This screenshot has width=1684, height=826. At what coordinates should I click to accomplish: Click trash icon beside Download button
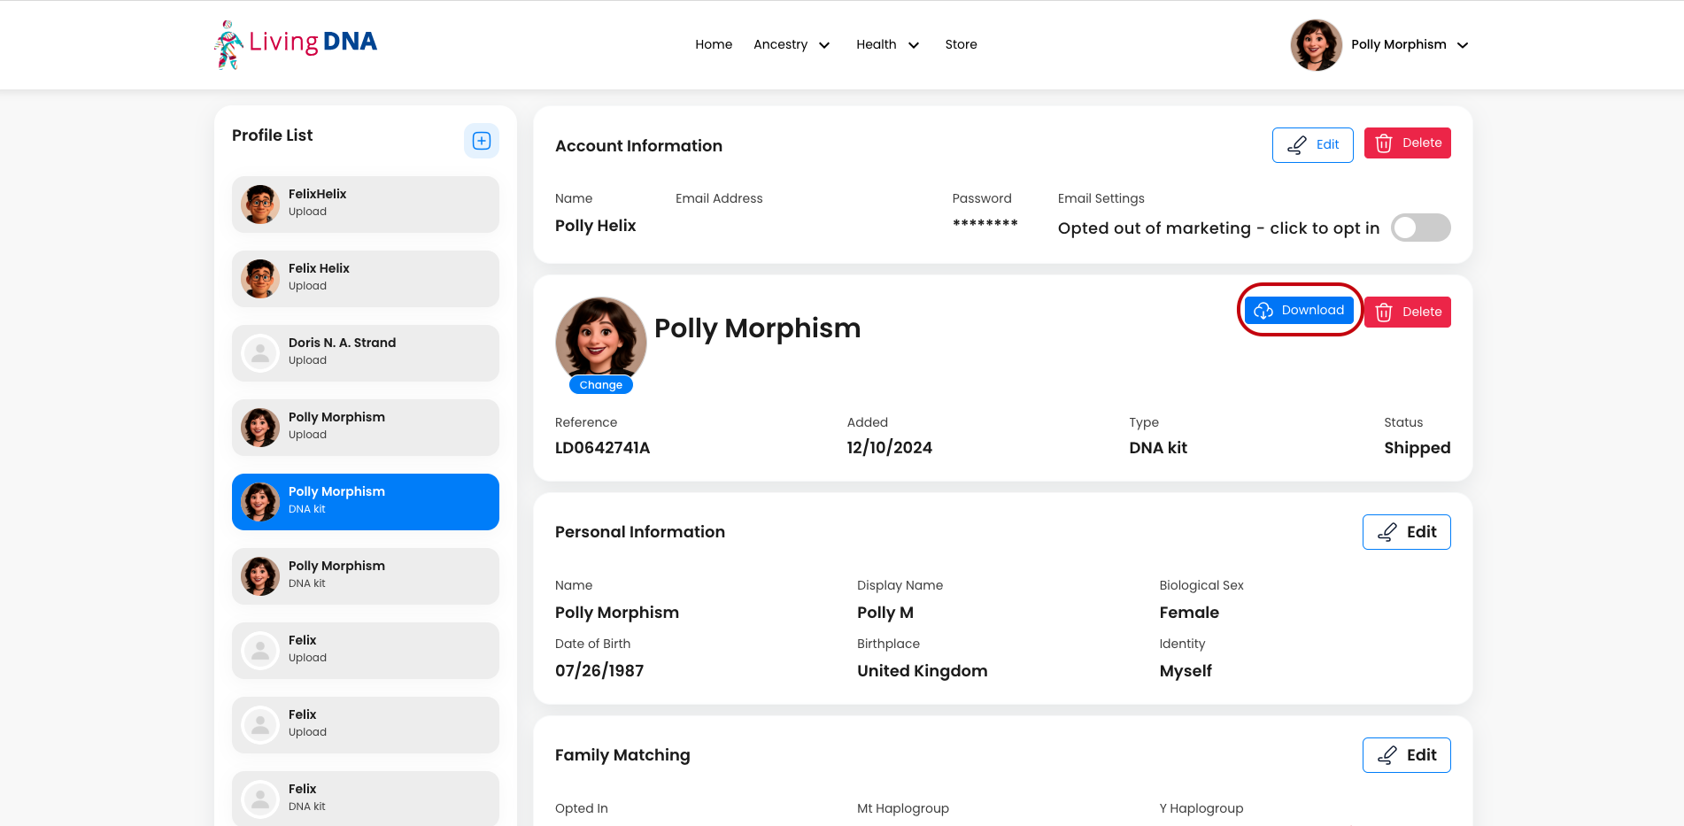[x=1384, y=313]
